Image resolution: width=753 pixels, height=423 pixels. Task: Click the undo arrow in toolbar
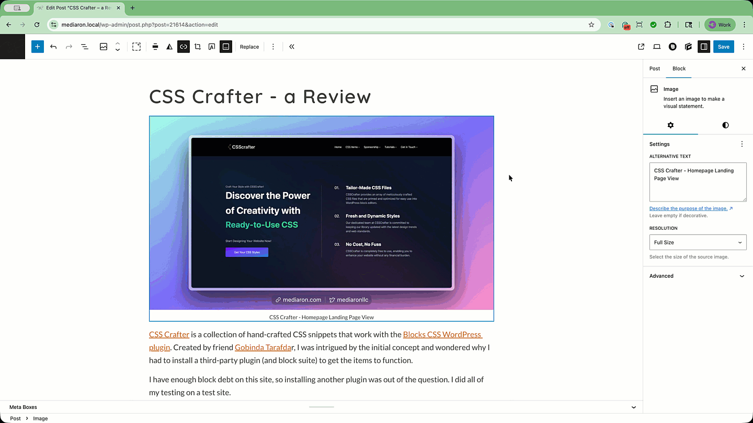click(53, 46)
